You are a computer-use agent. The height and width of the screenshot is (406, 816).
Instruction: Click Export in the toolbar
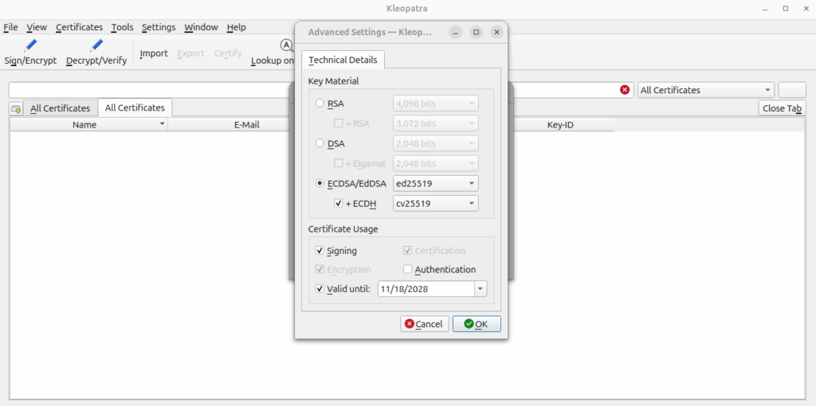click(191, 53)
